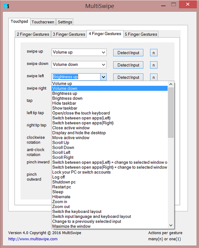This screenshot has width=199, height=248.
Task: Select Switch between open apps(Right)
Action: click(110, 123)
